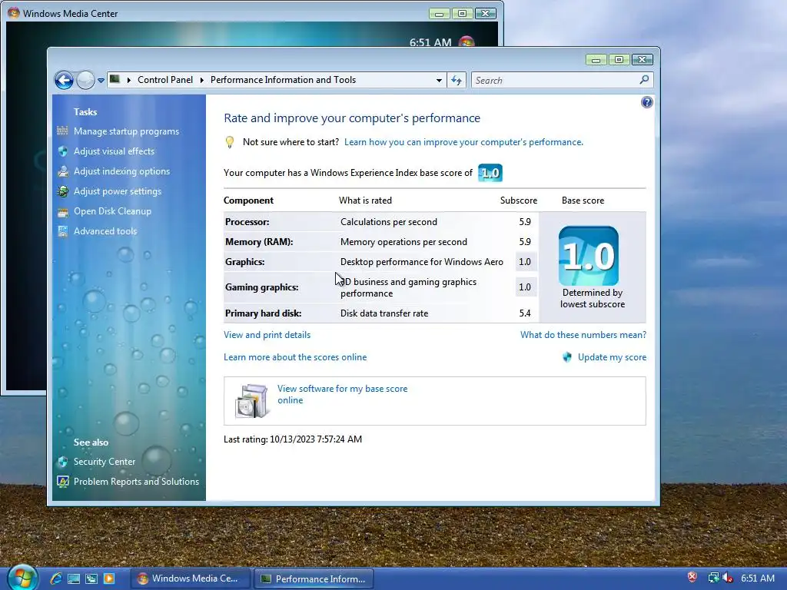The image size is (787, 590).
Task: Click the Adjust power settings icon
Action: pyautogui.click(x=63, y=191)
